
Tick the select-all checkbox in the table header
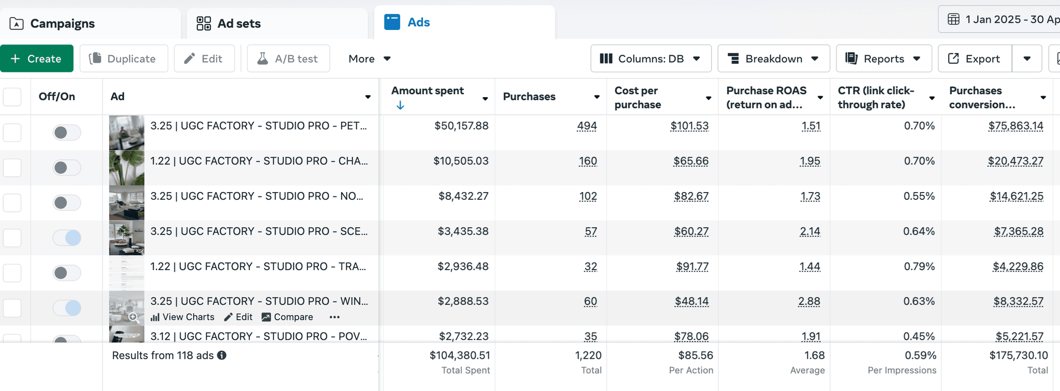[x=12, y=97]
